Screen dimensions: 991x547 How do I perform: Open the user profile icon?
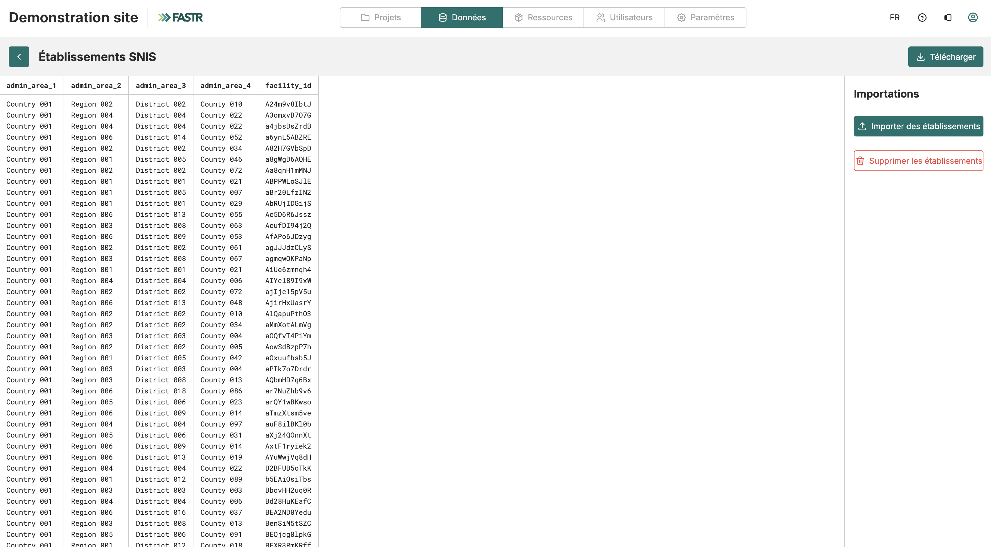coord(973,18)
